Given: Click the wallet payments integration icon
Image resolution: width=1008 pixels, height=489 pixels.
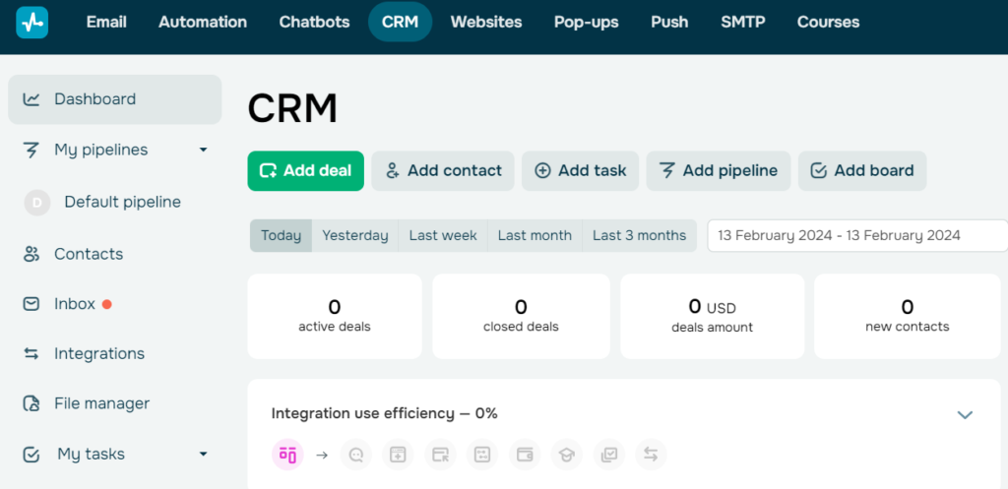Looking at the screenshot, I should [524, 455].
